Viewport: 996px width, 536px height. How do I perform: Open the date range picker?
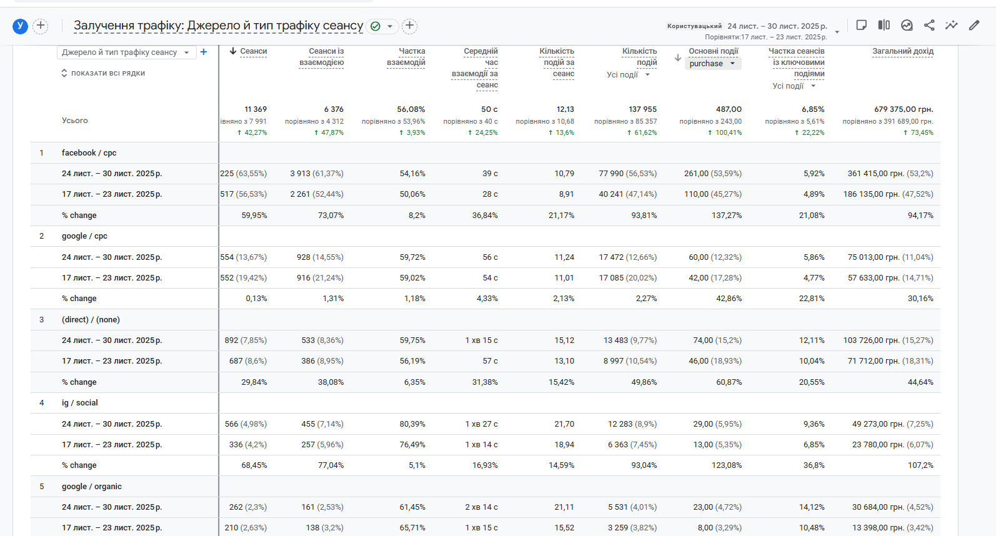pos(777,26)
